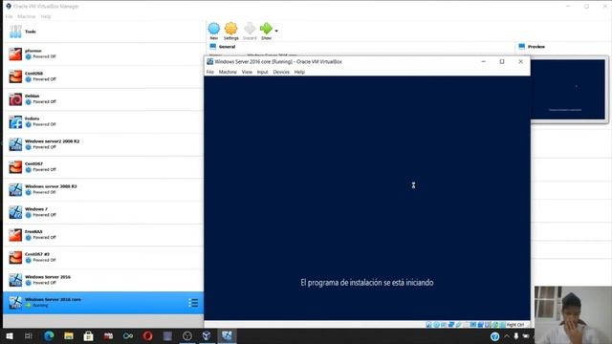Viewport: 612px width, 344px height.
Task: Open the Windows Start menu
Action: click(x=10, y=335)
